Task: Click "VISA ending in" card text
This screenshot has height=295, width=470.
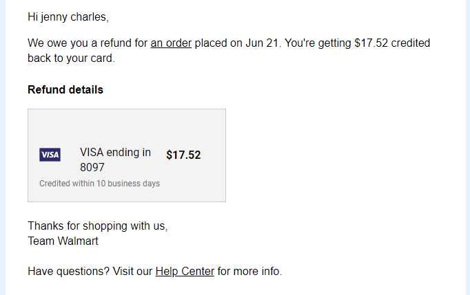Action: tap(115, 152)
